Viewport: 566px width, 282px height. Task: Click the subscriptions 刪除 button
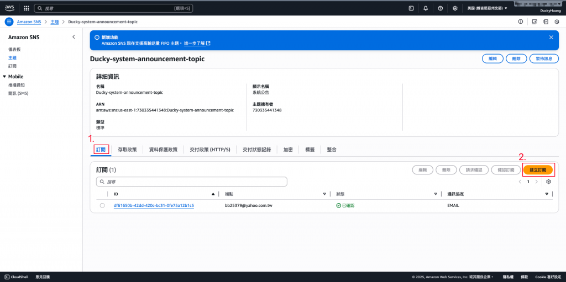[x=446, y=169]
